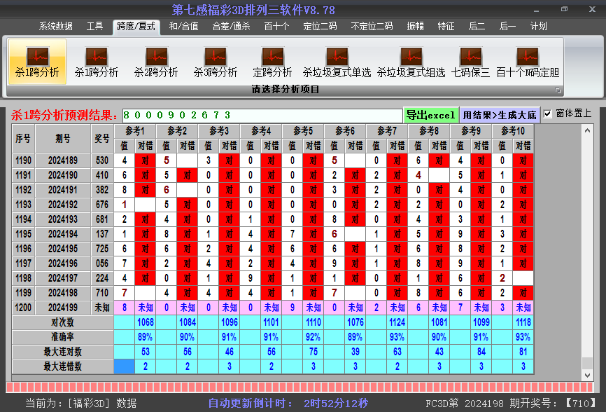Click the 对次数 value 1124
Viewport: 606px width, 412px height.
397,322
